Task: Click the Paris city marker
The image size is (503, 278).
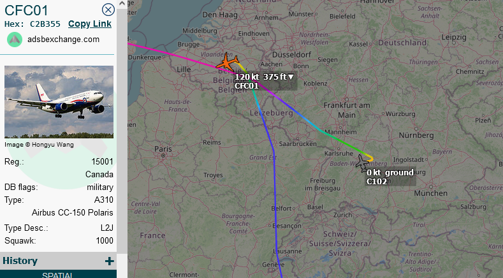Action: (163, 156)
